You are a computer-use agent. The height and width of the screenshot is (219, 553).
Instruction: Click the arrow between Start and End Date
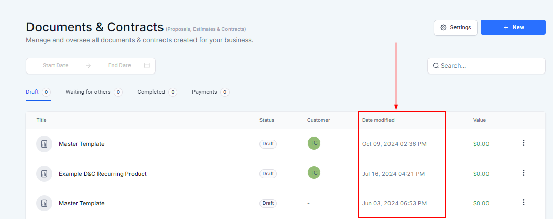click(88, 66)
